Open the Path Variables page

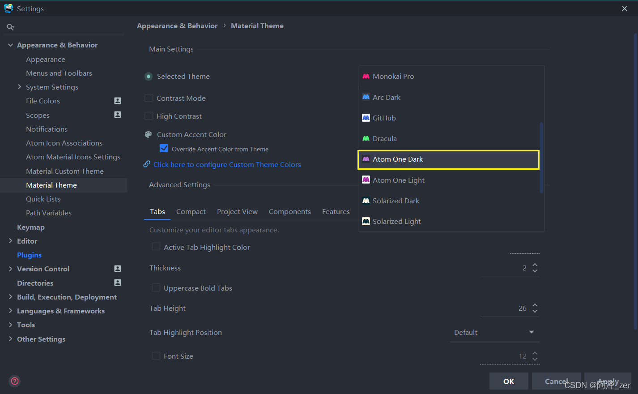[x=49, y=213]
